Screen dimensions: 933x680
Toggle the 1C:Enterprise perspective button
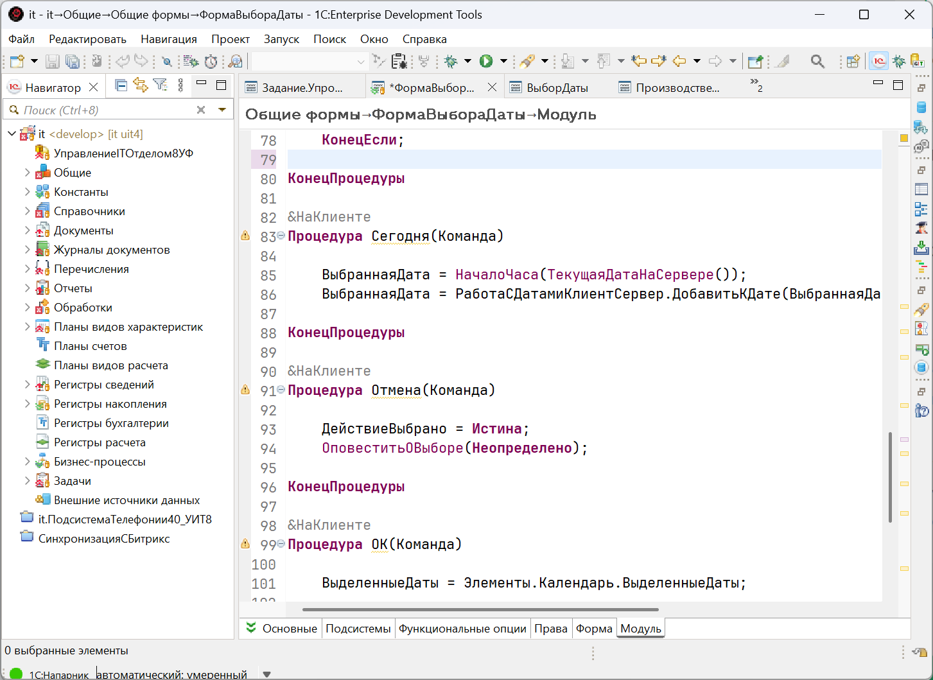pos(878,61)
